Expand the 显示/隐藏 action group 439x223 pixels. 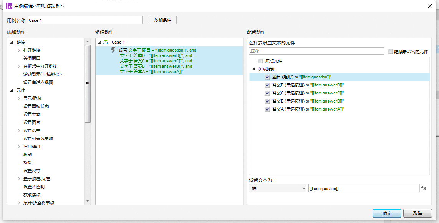[19, 98]
